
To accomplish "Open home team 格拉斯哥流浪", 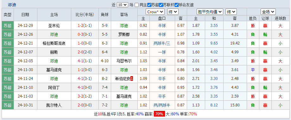I will click(x=54, y=43).
